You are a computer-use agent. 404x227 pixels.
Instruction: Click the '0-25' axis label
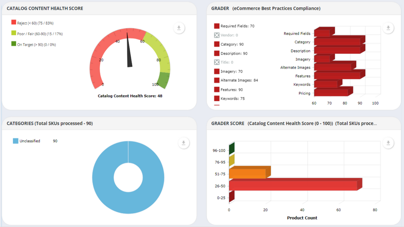(221, 198)
